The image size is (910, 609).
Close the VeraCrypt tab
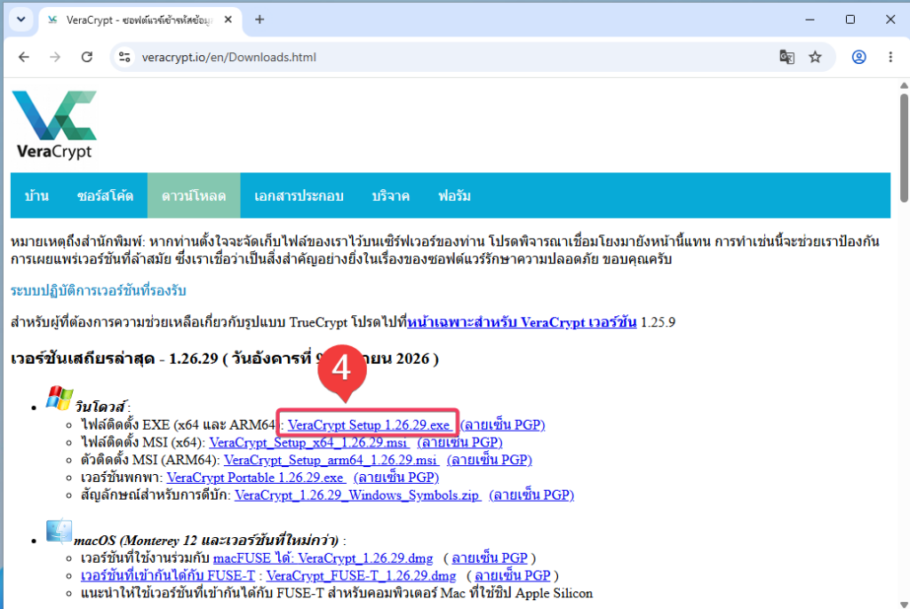click(228, 20)
